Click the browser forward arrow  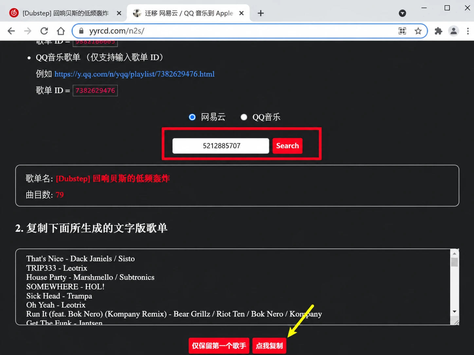28,31
